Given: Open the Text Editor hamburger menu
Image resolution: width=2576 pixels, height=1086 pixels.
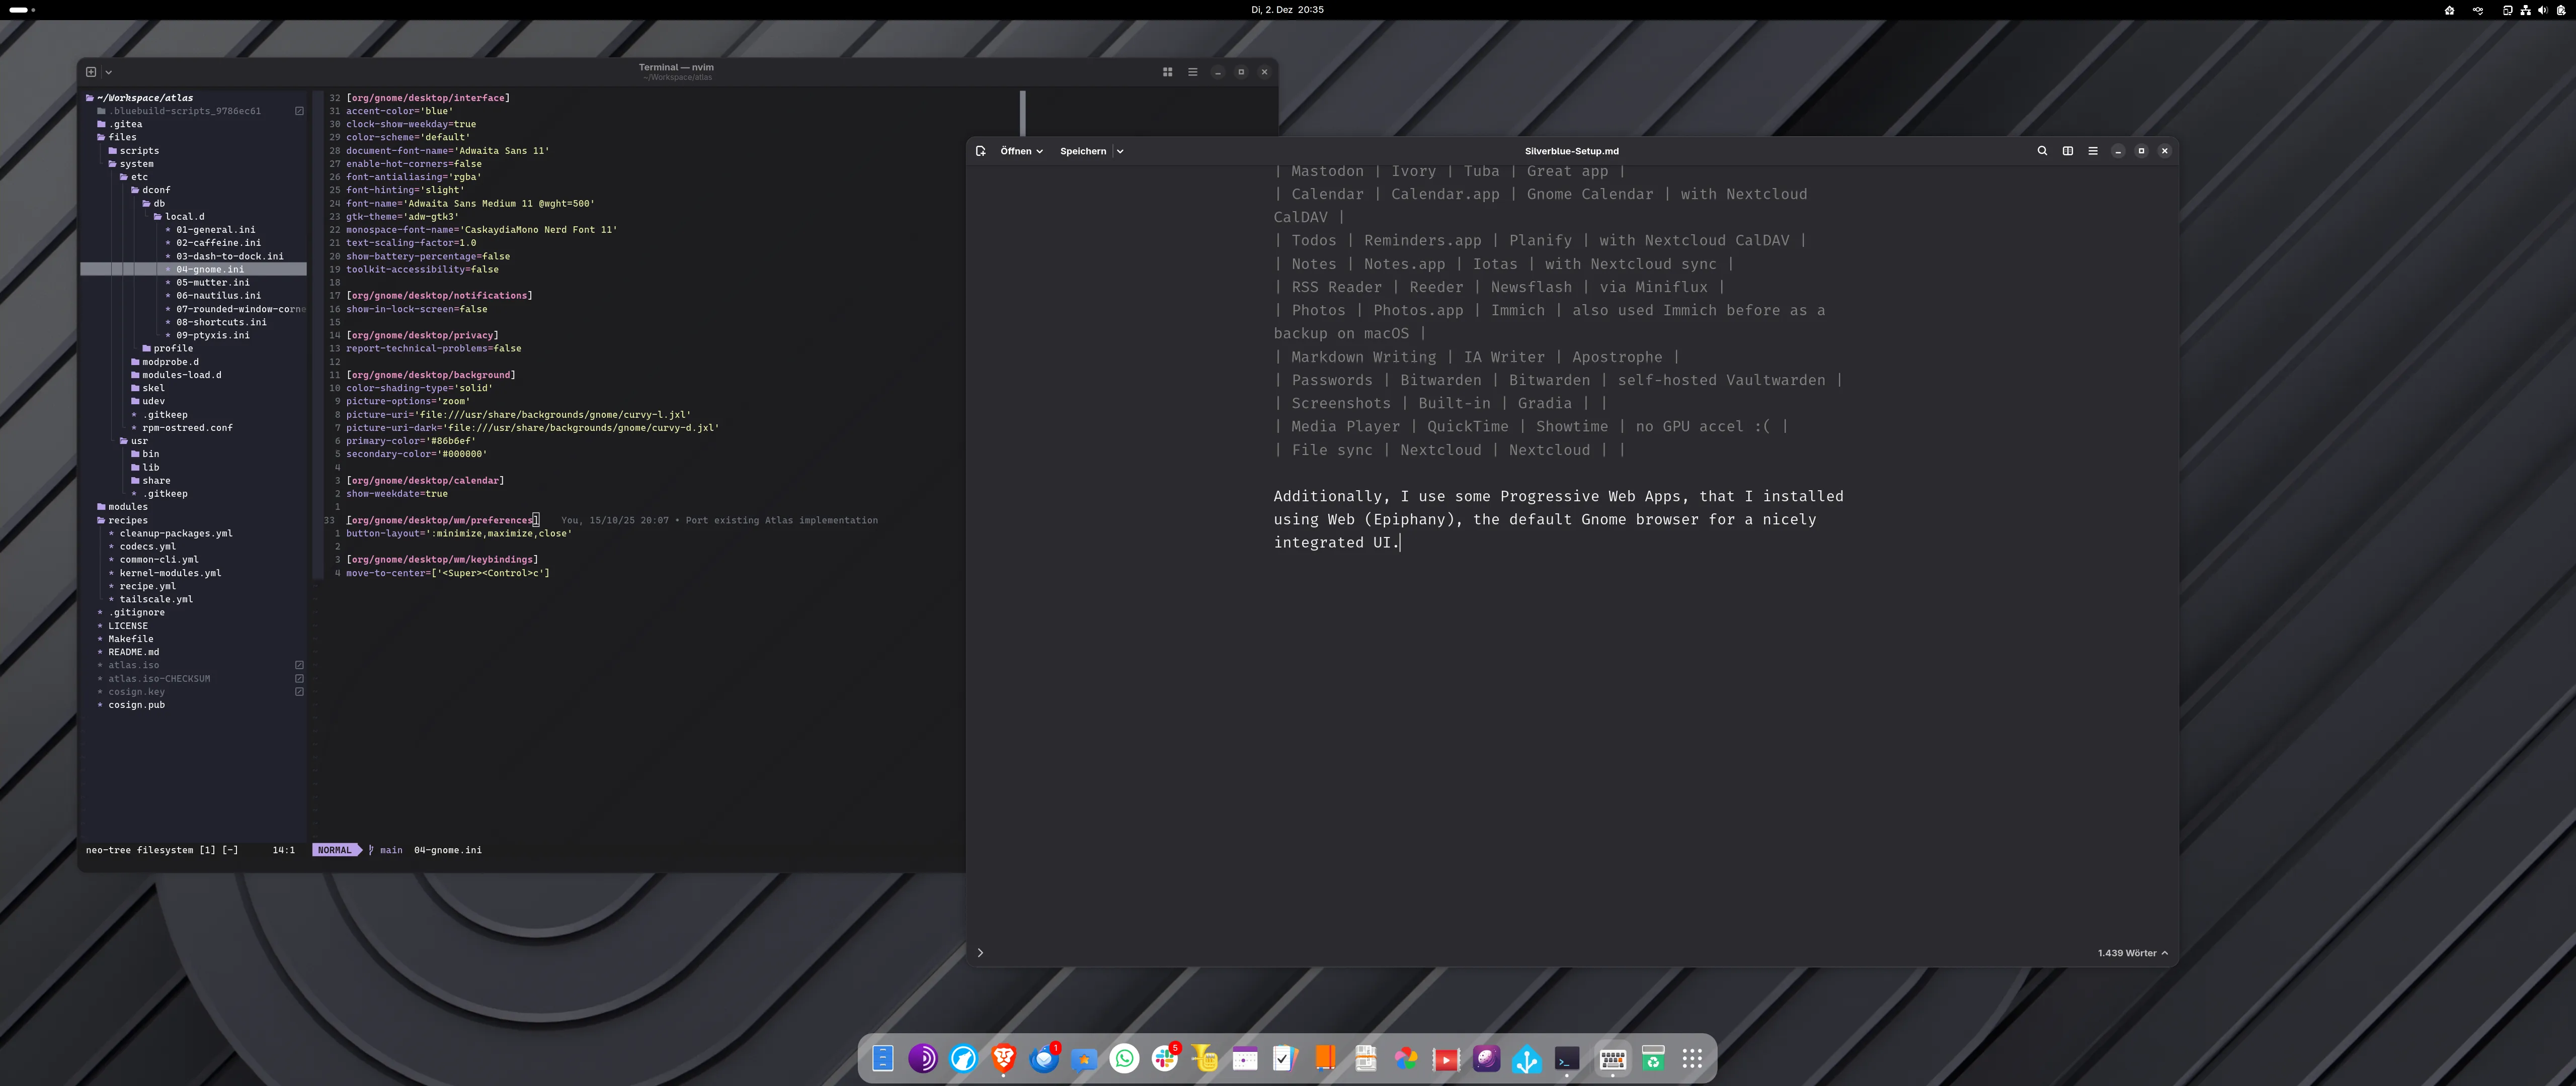Looking at the screenshot, I should click(2092, 151).
